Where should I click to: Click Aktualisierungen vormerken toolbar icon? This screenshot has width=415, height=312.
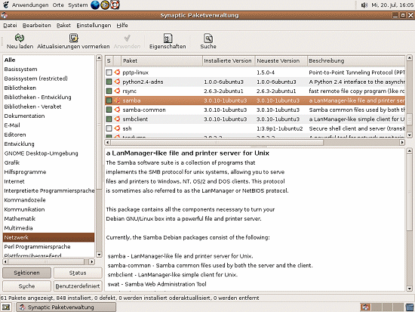(x=73, y=38)
